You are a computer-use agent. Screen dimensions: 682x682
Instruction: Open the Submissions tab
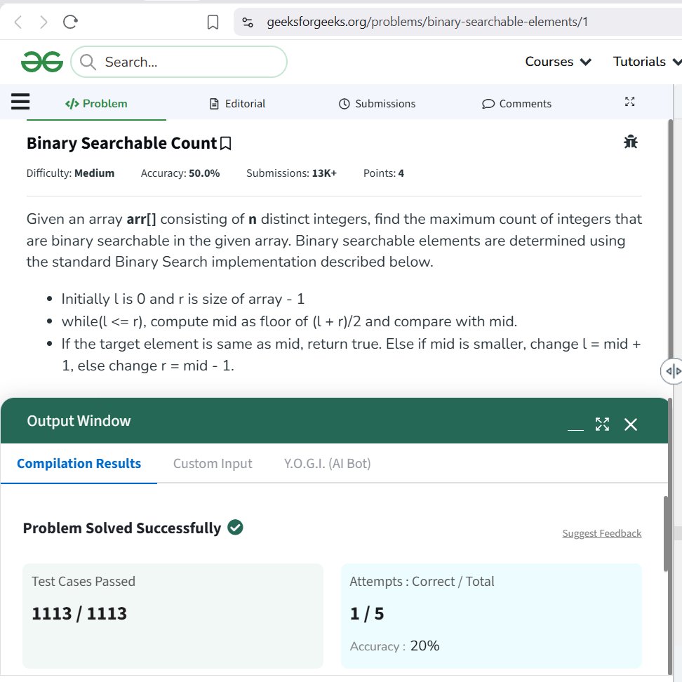pyautogui.click(x=377, y=104)
